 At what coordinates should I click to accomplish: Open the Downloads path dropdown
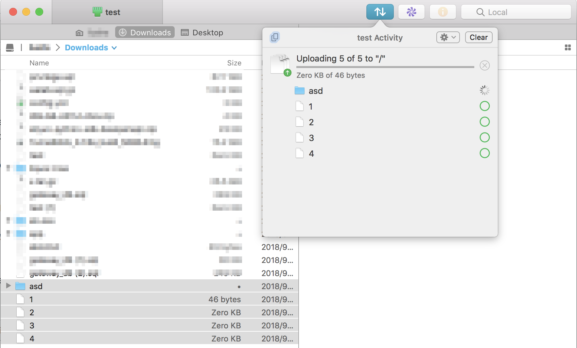pyautogui.click(x=91, y=48)
